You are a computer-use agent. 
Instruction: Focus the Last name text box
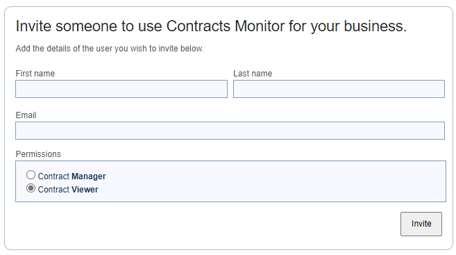(339, 89)
